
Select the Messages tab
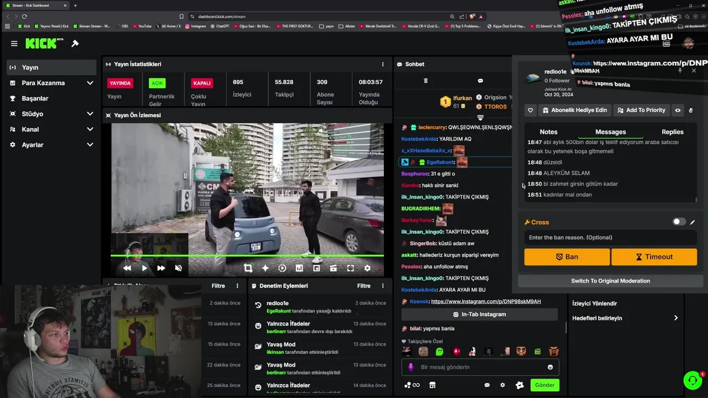coord(611,132)
